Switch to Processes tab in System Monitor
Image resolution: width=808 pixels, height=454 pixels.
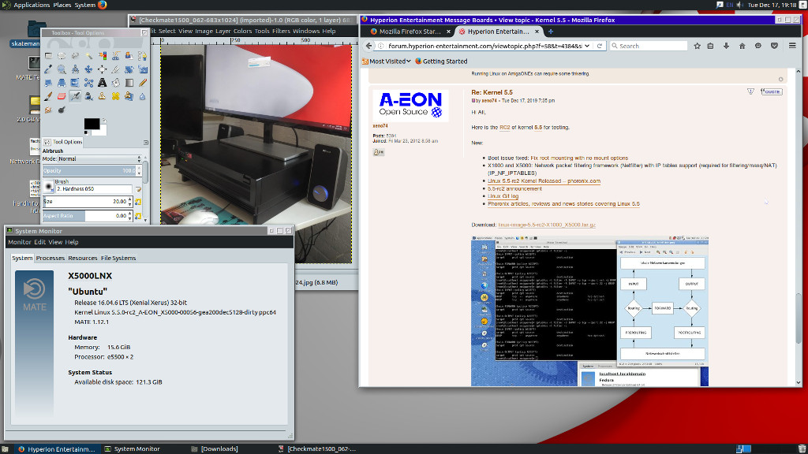pos(50,258)
